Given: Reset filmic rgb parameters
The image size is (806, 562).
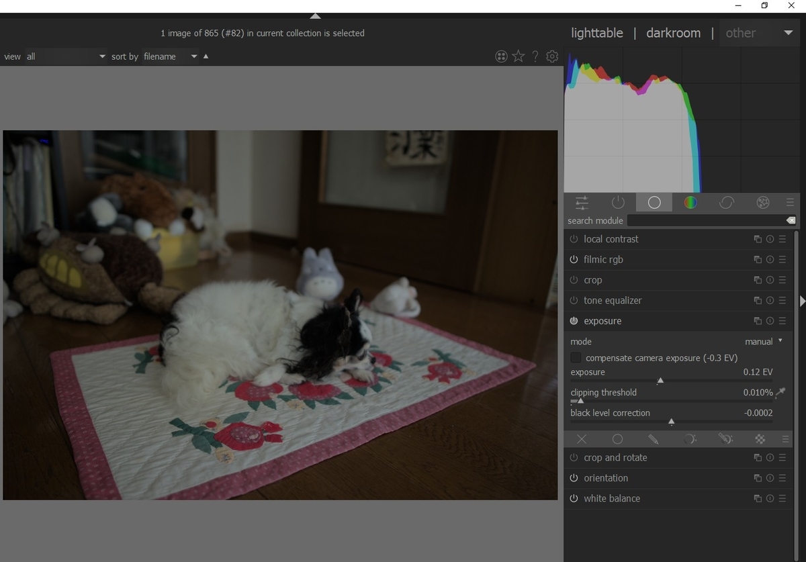Looking at the screenshot, I should (770, 259).
